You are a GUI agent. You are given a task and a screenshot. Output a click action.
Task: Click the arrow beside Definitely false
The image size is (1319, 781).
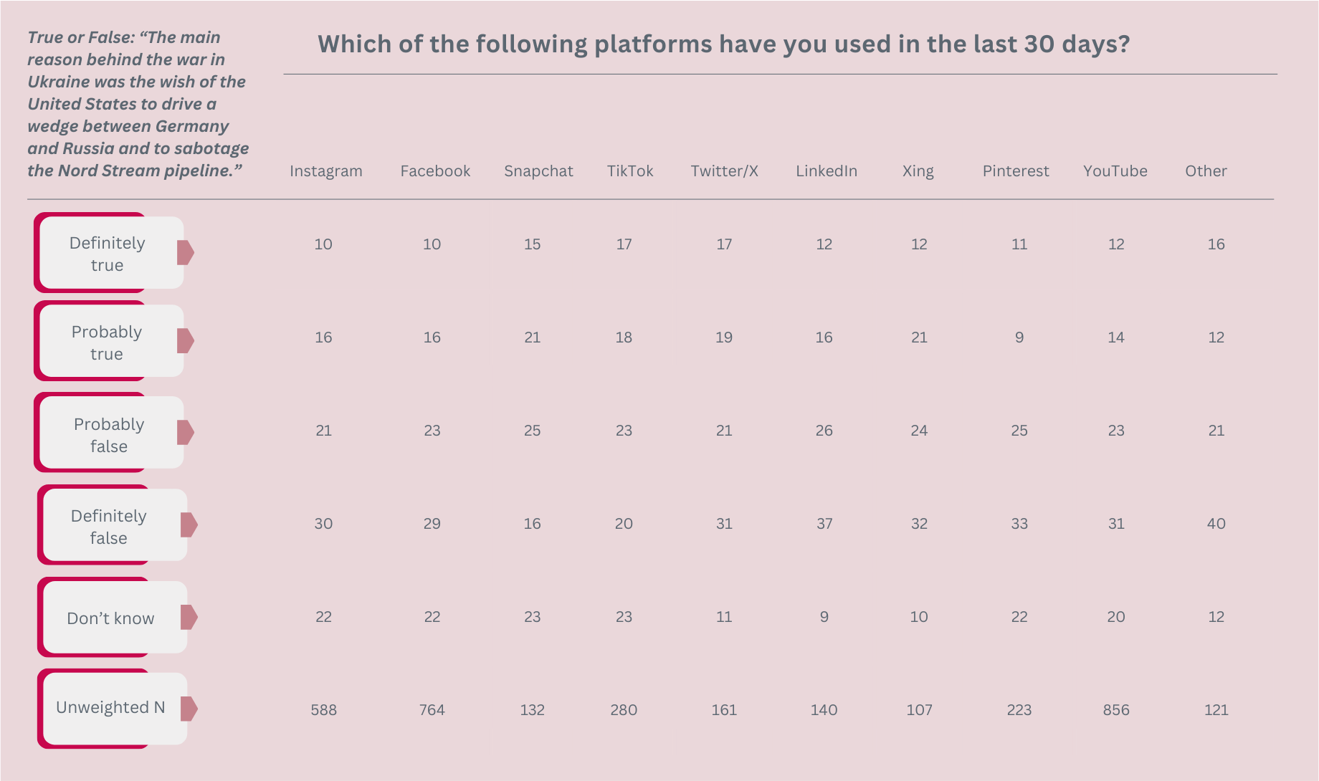(189, 524)
